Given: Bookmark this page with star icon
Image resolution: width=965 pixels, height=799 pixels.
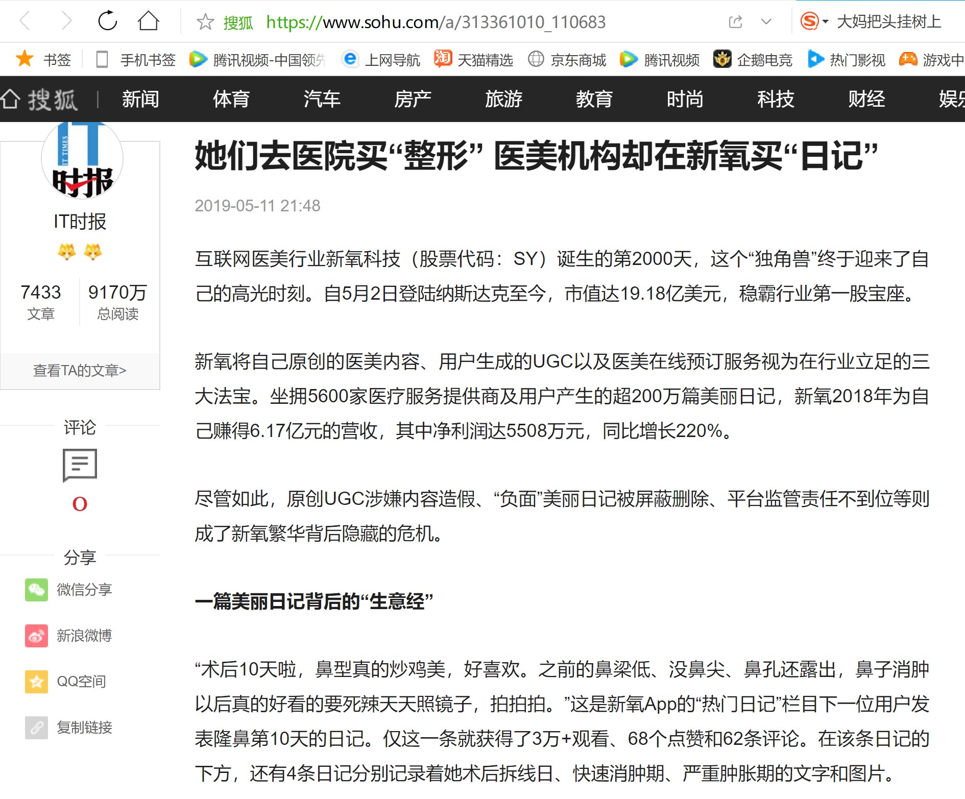Looking at the screenshot, I should (x=205, y=22).
